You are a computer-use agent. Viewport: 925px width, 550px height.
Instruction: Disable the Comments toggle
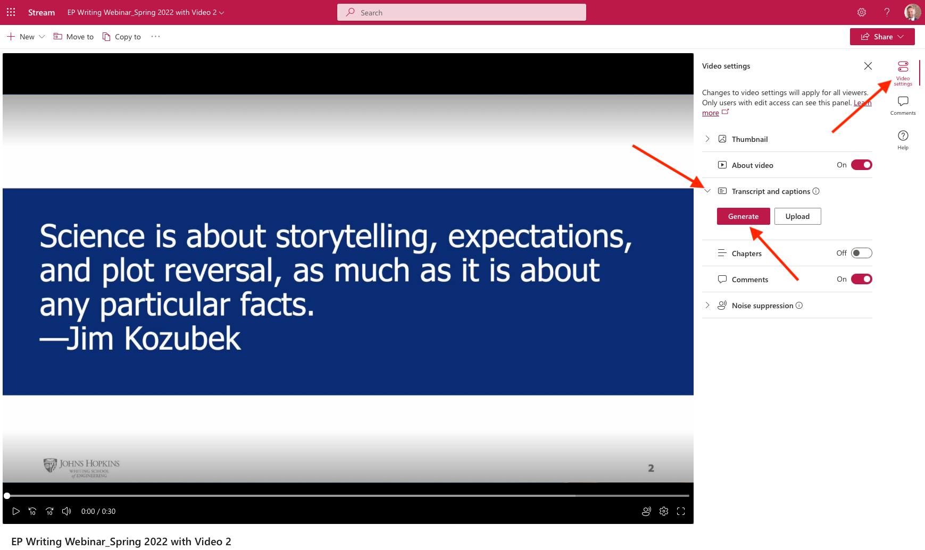tap(861, 279)
